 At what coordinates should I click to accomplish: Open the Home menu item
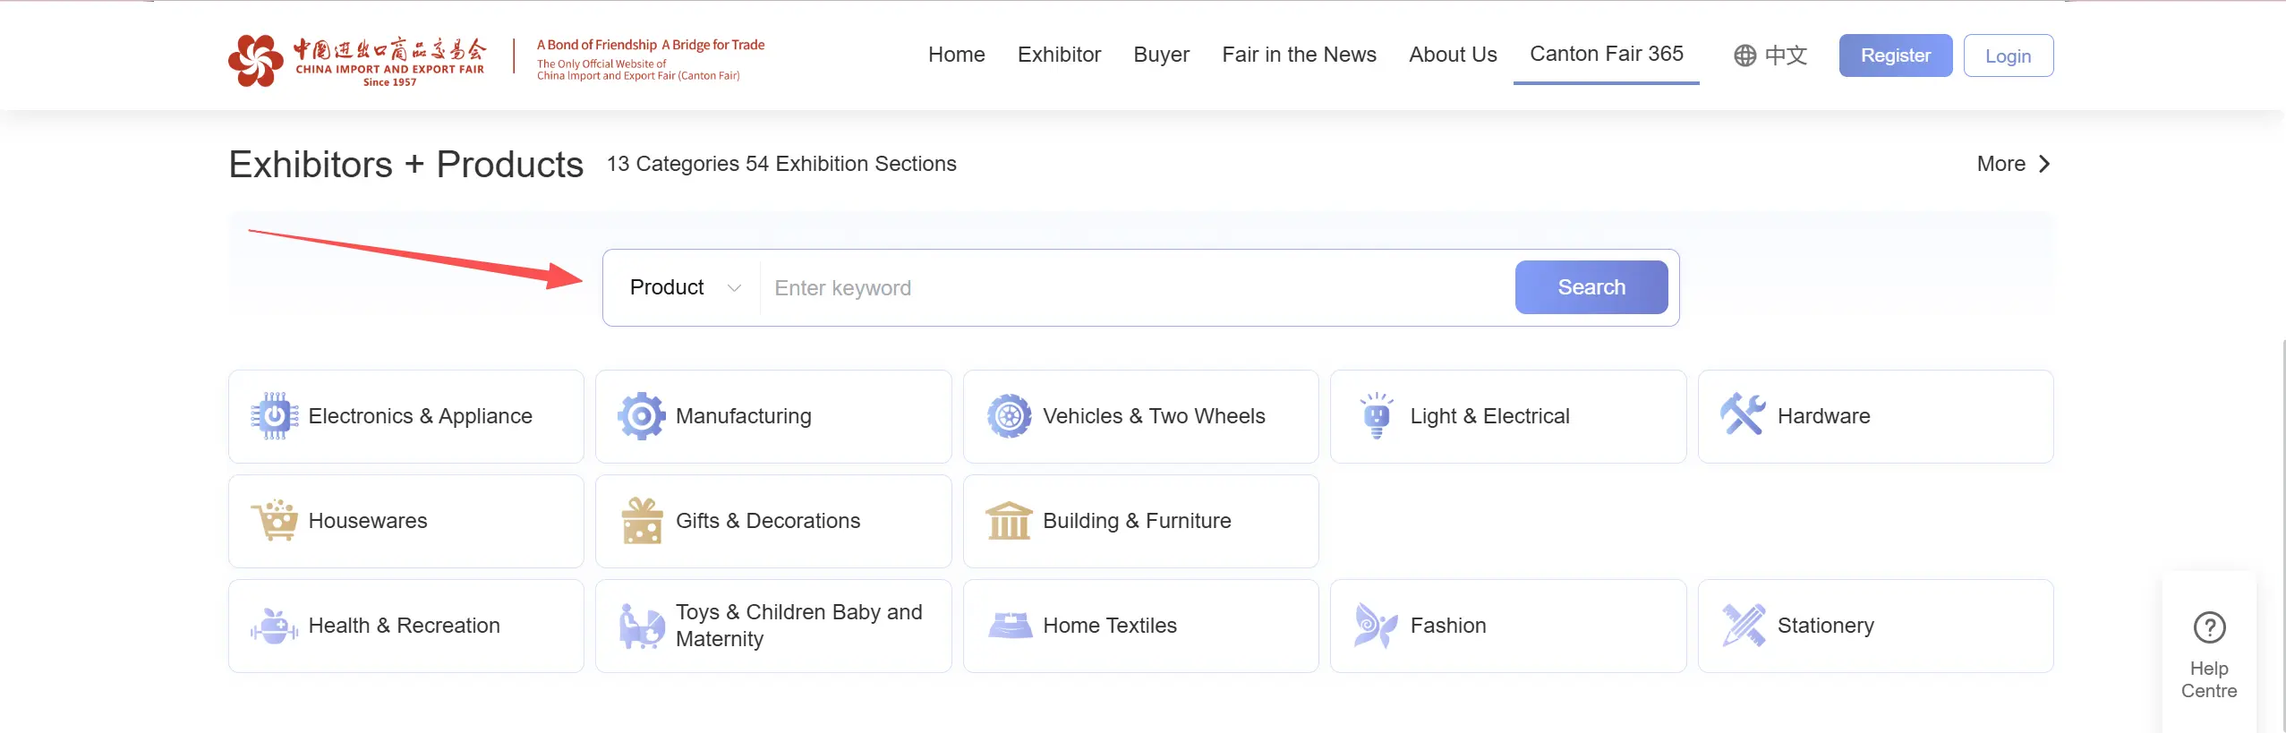(x=957, y=55)
